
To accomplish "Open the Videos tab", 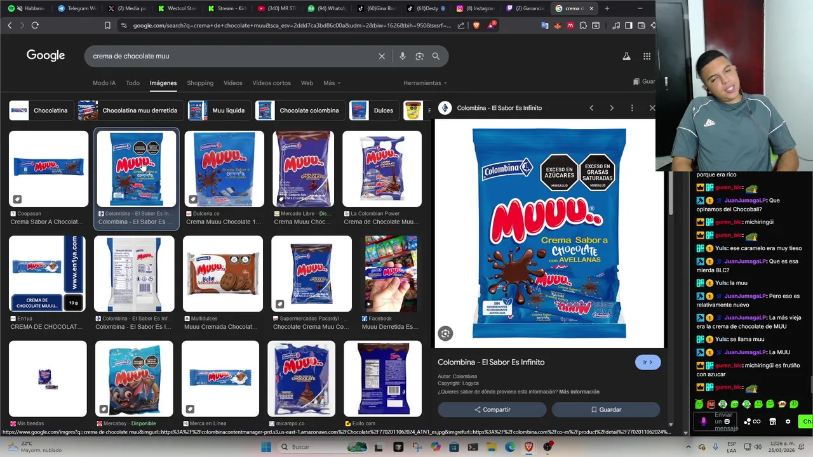I will (233, 83).
